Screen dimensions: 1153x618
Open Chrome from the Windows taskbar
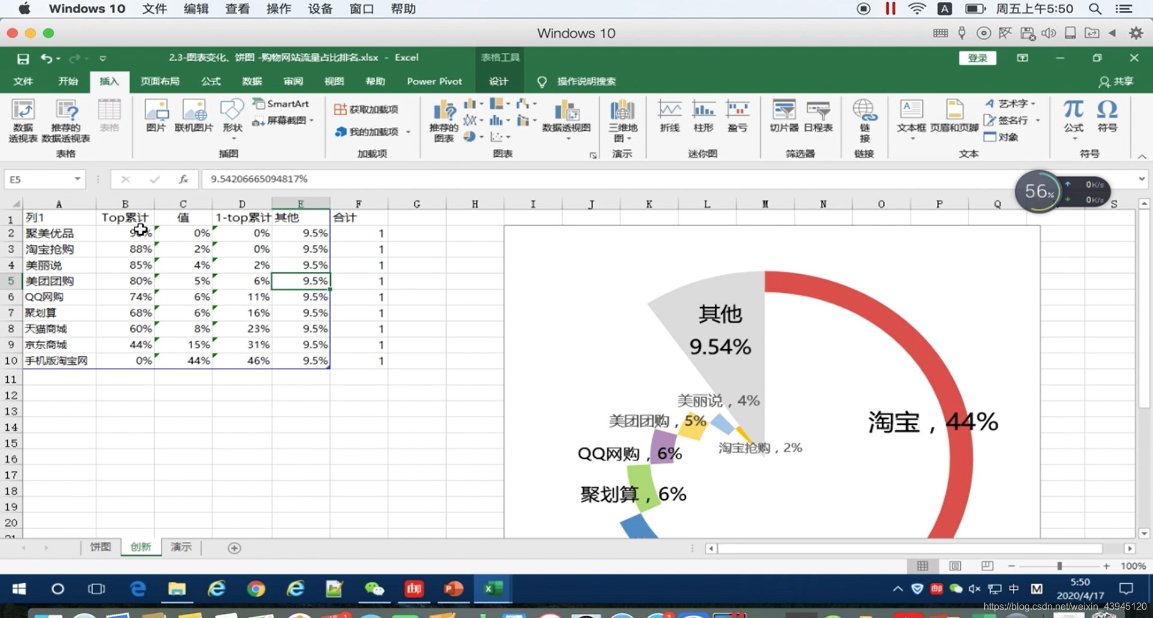coord(256,589)
